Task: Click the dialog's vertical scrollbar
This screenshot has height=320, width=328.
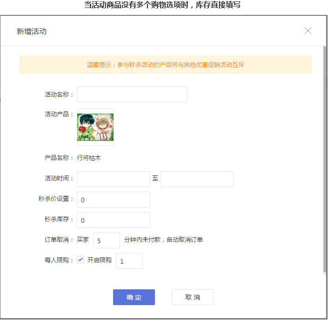Action: tap(324, 158)
